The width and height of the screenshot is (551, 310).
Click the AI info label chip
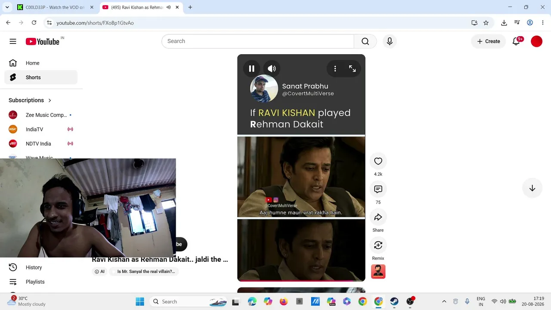point(99,272)
